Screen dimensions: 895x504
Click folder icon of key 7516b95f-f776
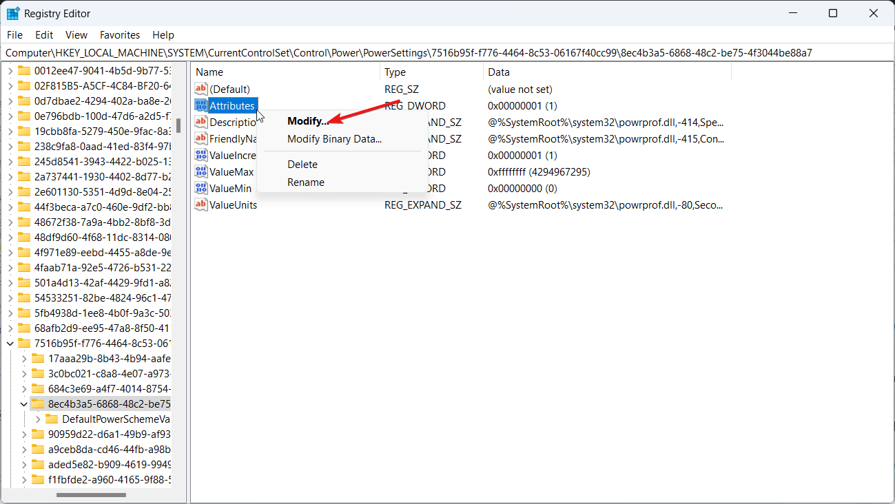point(24,343)
